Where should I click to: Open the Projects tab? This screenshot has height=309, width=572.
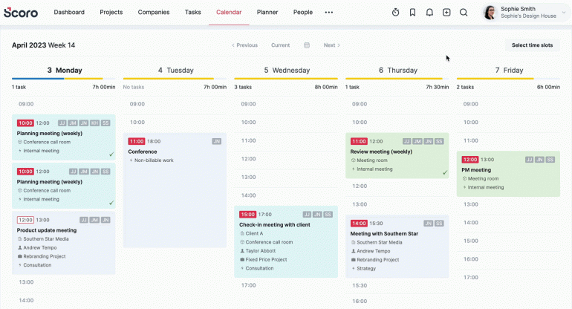[111, 12]
